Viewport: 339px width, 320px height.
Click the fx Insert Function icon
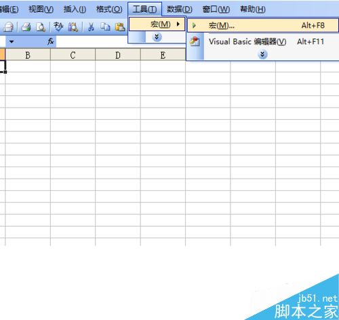point(51,41)
